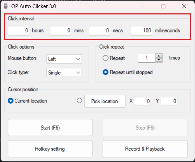Screen dimensions: 195x162
Task: Edit the milliseconds field showing 100
Action: point(141,31)
